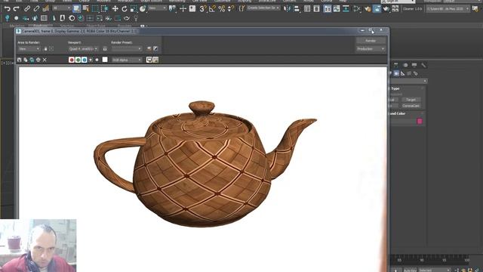Open the Viewport Quad 4 dropdown
The width and height of the screenshot is (483, 272).
click(83, 48)
